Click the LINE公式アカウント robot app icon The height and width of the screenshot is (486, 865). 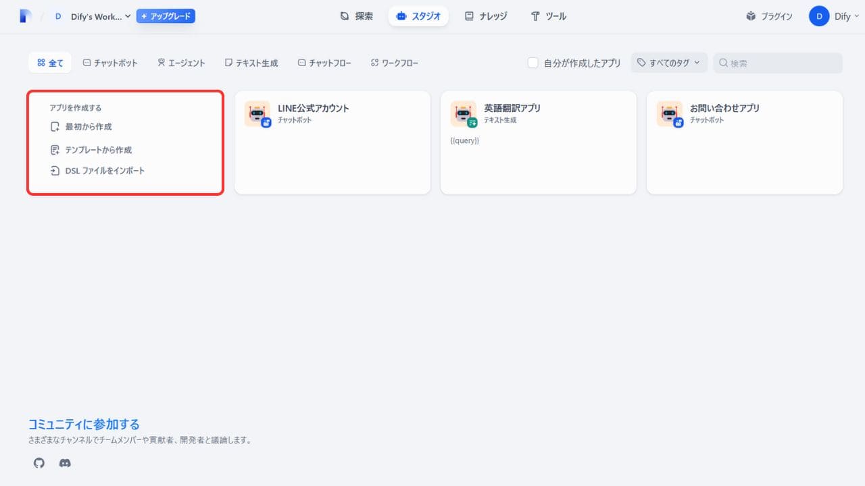pos(257,114)
